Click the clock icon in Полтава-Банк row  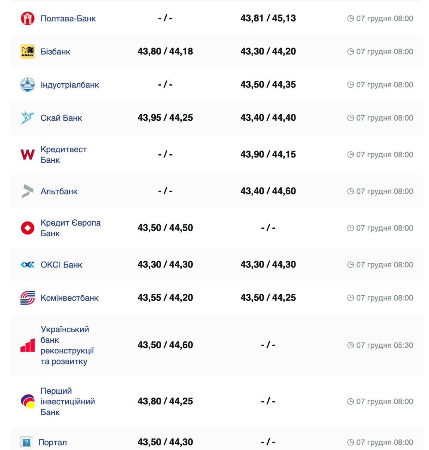pos(350,18)
